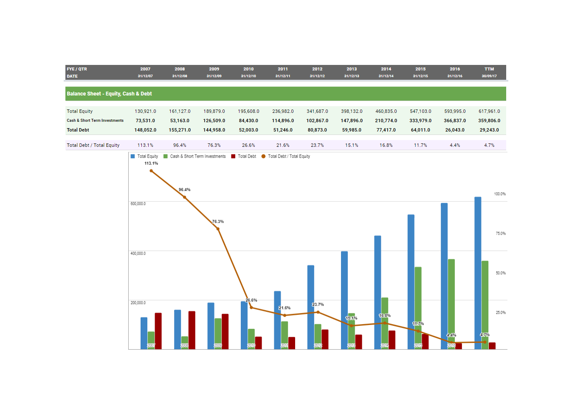
Task: Click the Total Debt / Total Equity row label
Action: pos(93,145)
